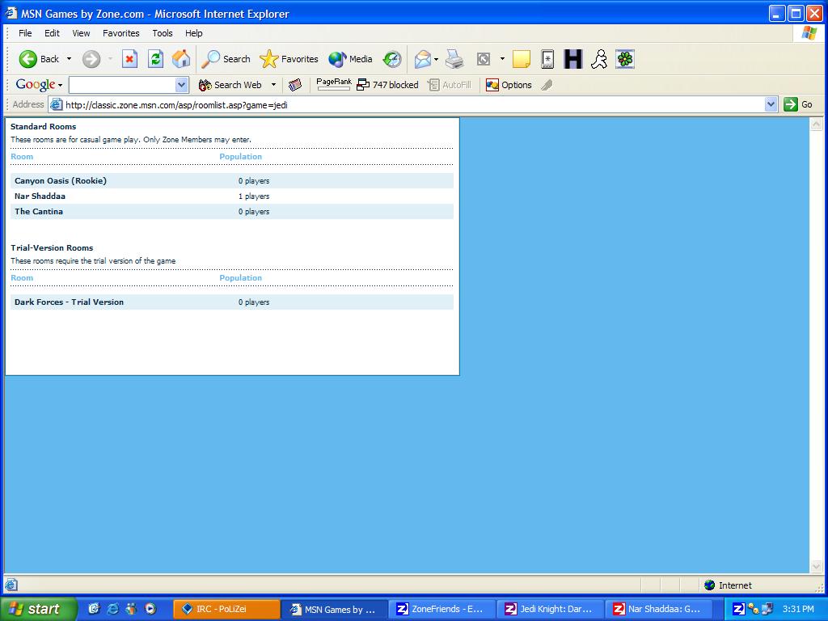The height and width of the screenshot is (621, 828).
Task: Click the MSN Messenger system tray icon
Action: (753, 609)
